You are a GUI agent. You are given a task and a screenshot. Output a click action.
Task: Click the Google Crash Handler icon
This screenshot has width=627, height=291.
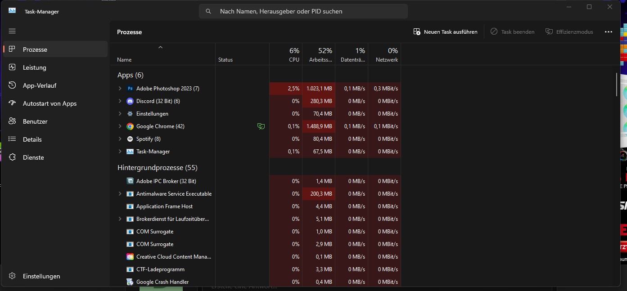130,282
